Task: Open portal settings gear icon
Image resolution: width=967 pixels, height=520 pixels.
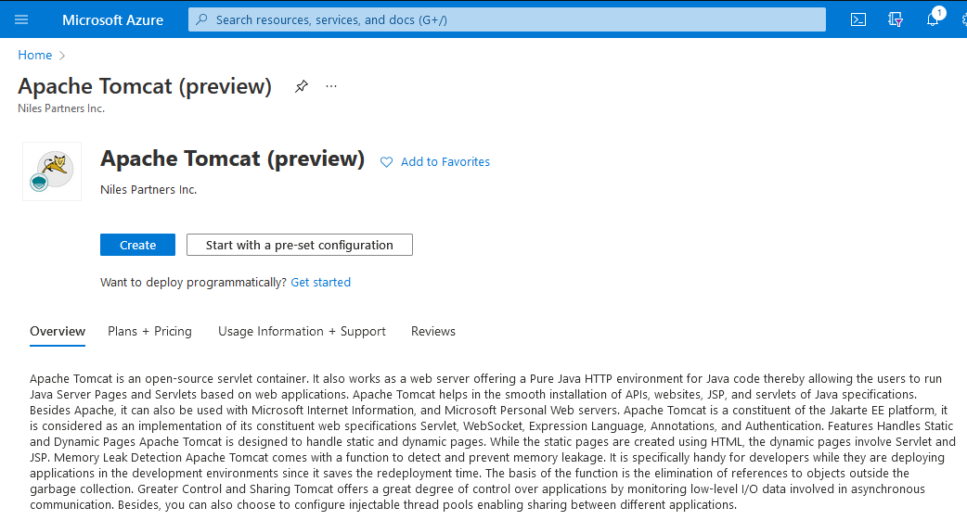Action: 962,19
